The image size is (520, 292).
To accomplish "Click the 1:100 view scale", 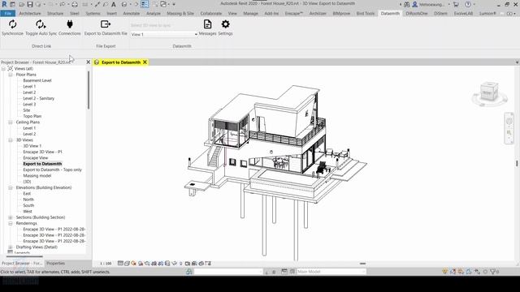I will coord(106,264).
